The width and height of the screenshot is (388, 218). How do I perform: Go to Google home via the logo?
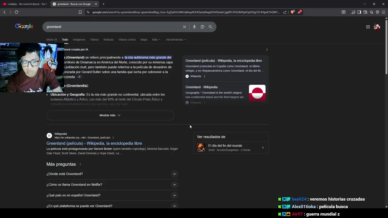[24, 26]
